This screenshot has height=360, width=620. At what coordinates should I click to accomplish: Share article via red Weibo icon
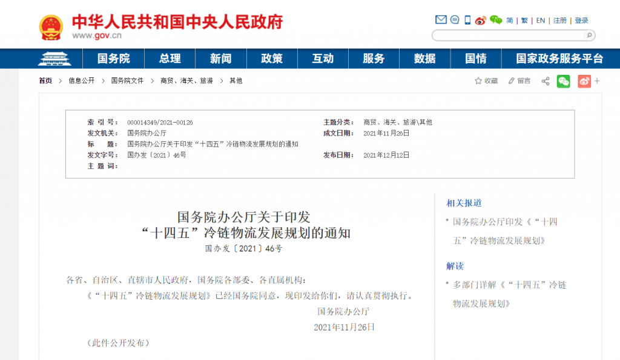point(583,80)
